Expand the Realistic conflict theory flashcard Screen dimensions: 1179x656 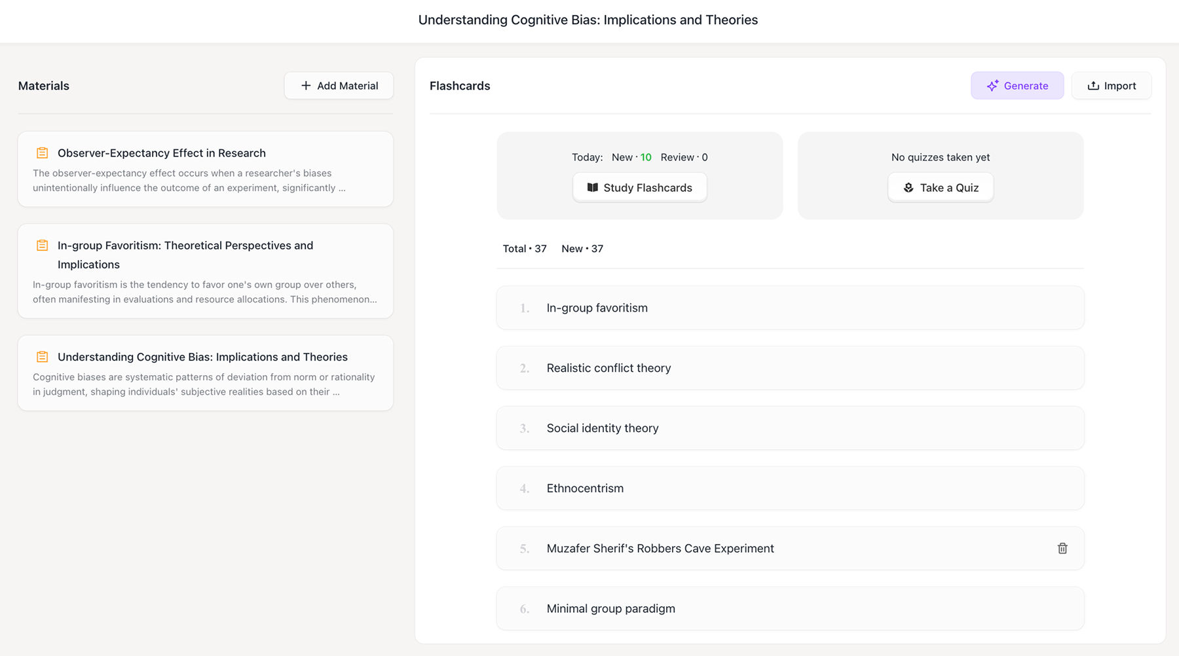coord(790,368)
